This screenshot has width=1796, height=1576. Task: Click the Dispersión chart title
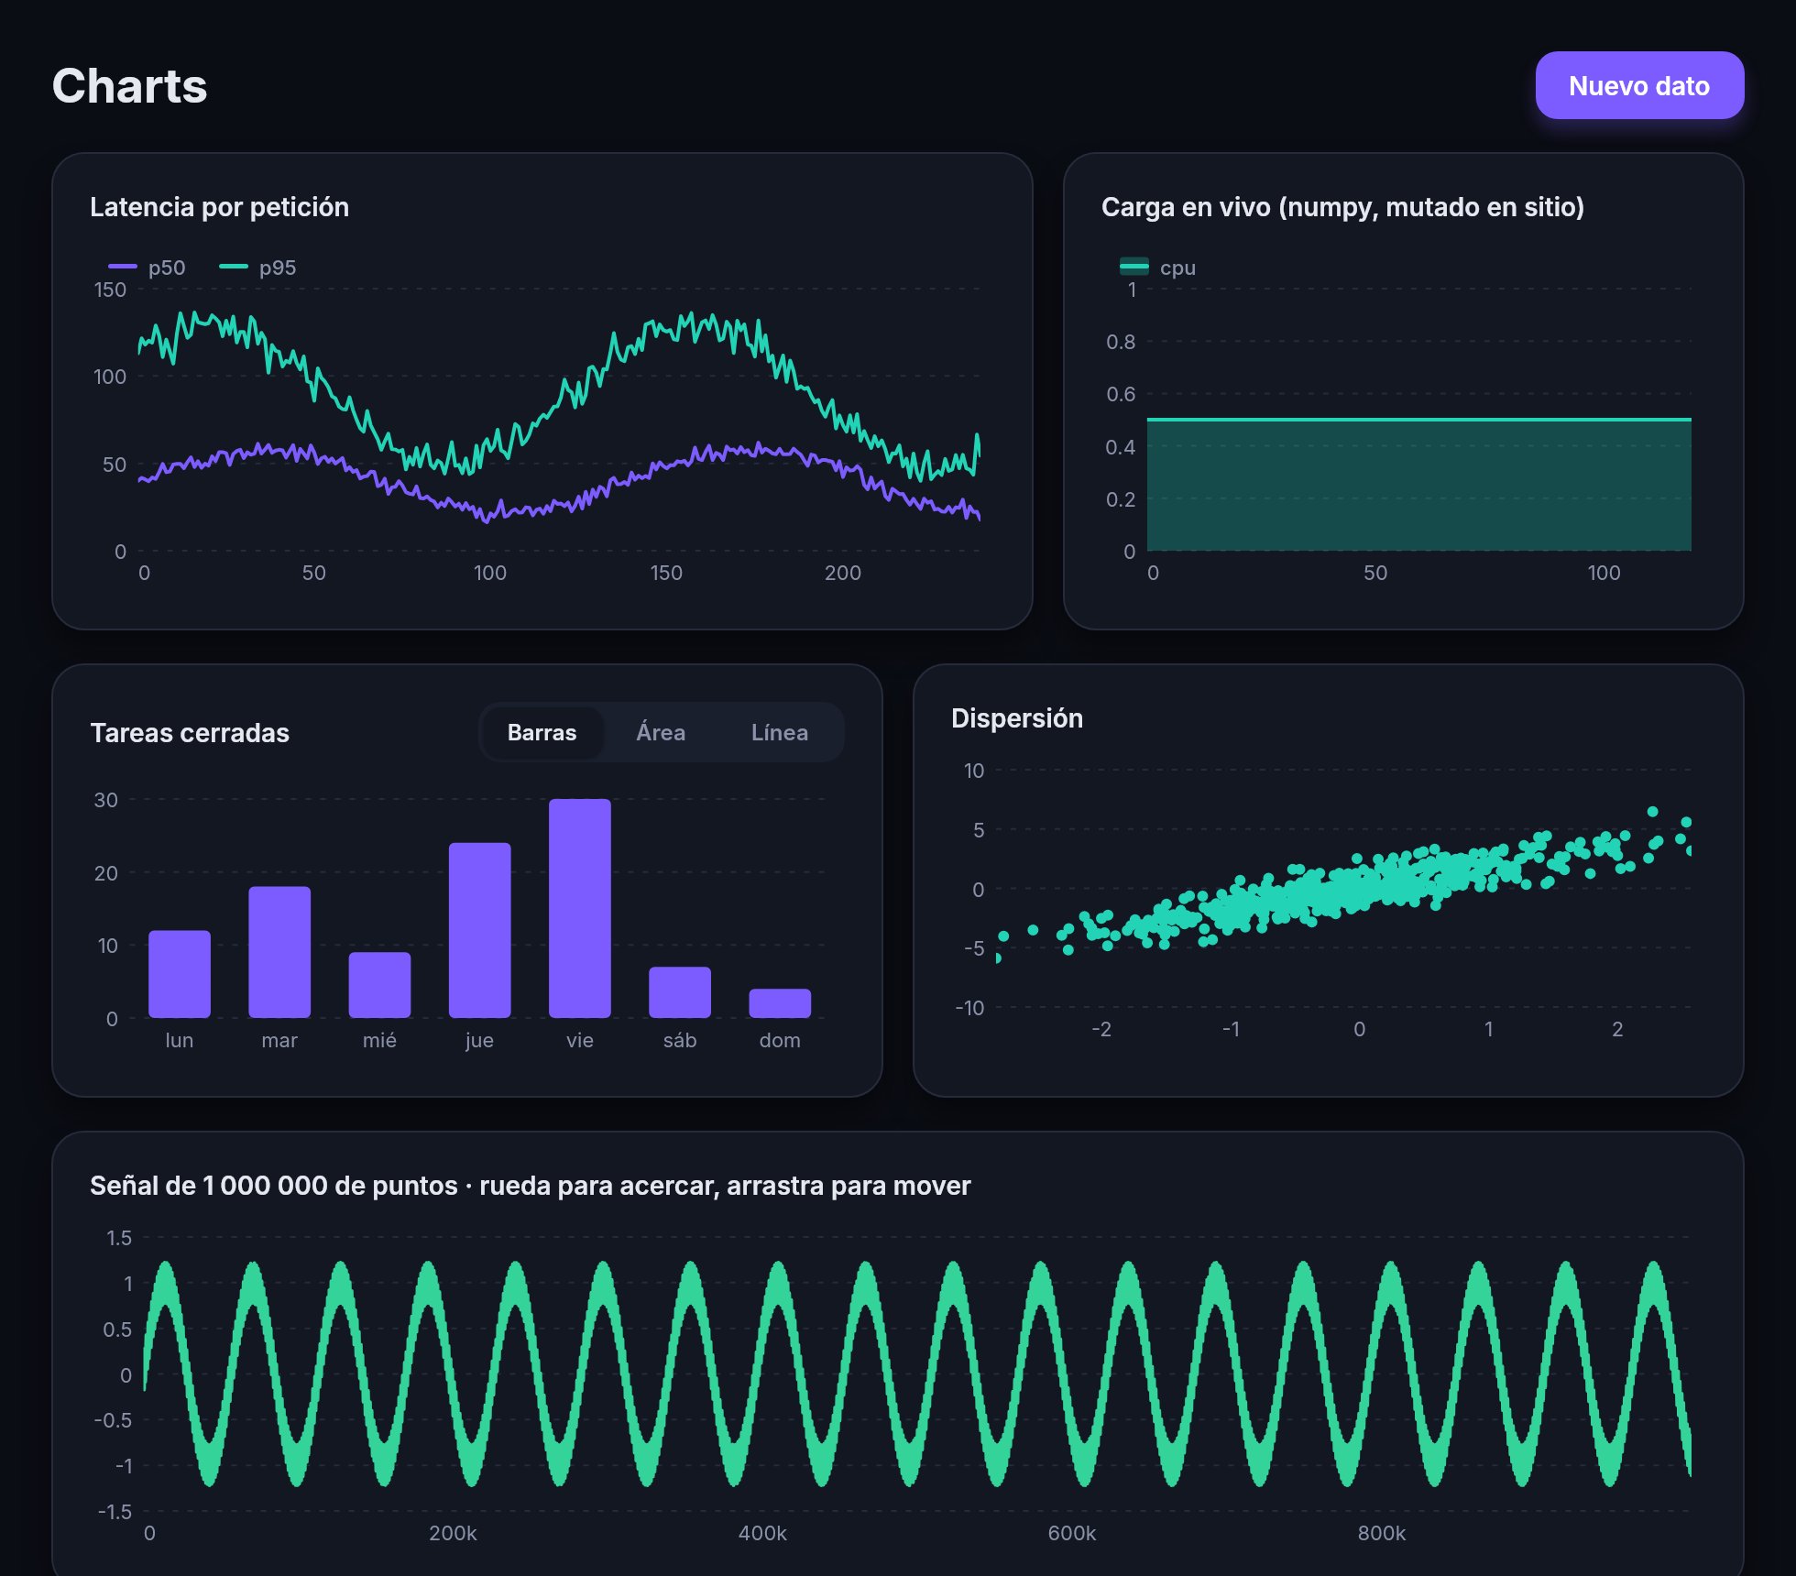click(x=1017, y=718)
